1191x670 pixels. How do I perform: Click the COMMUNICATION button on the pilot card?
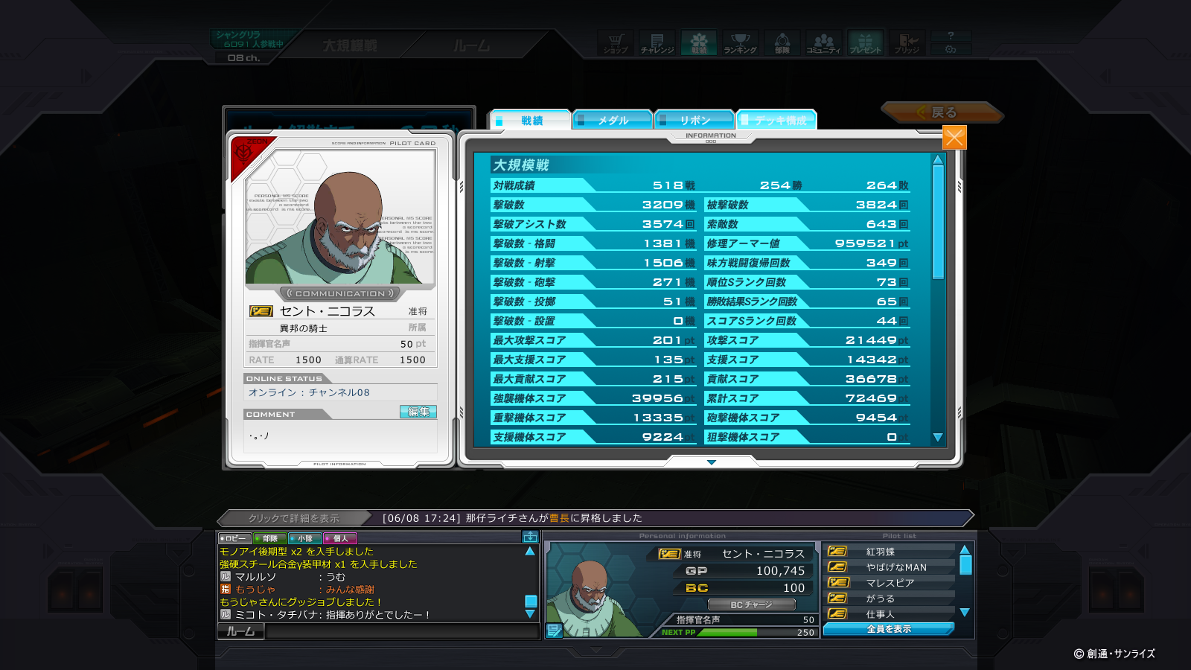click(340, 293)
